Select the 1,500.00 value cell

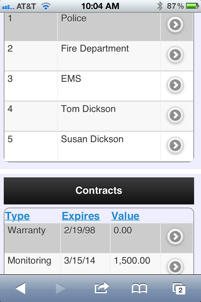(x=135, y=264)
